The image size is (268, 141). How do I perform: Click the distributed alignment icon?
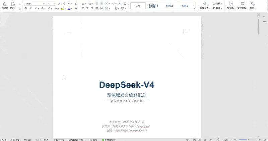click(102, 8)
